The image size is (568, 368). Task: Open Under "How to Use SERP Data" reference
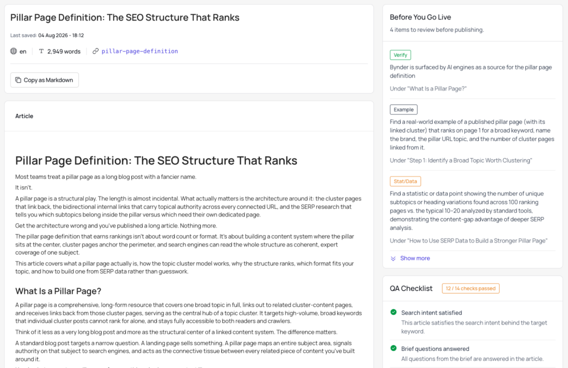point(468,241)
